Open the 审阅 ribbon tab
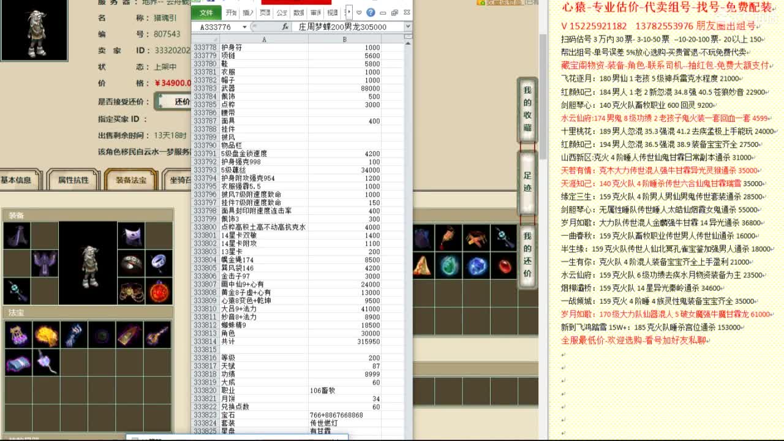Screen dimensions: 784x441 tap(315, 12)
